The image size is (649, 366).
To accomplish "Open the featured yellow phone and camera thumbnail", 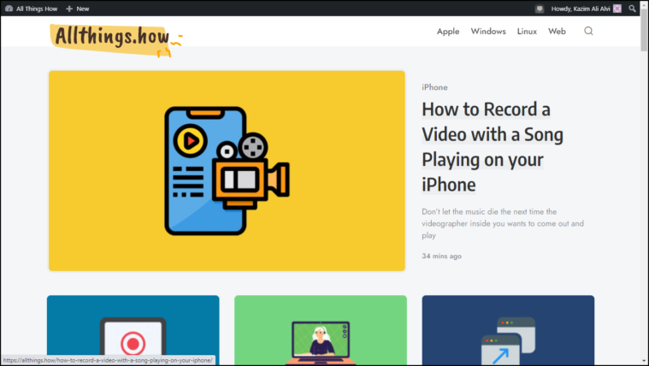I will [x=227, y=170].
